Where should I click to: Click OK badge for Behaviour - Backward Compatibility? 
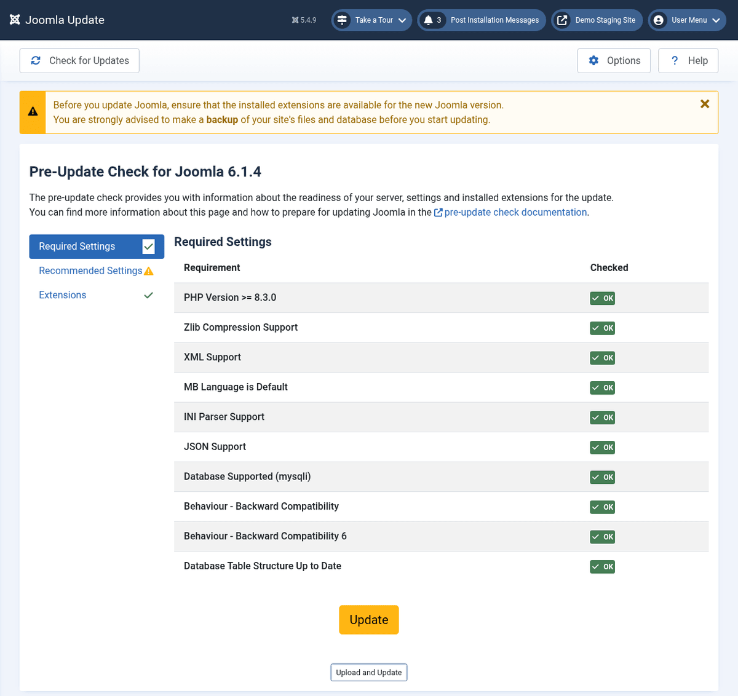[x=603, y=507]
